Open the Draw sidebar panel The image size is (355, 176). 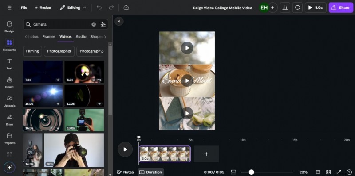[9, 120]
